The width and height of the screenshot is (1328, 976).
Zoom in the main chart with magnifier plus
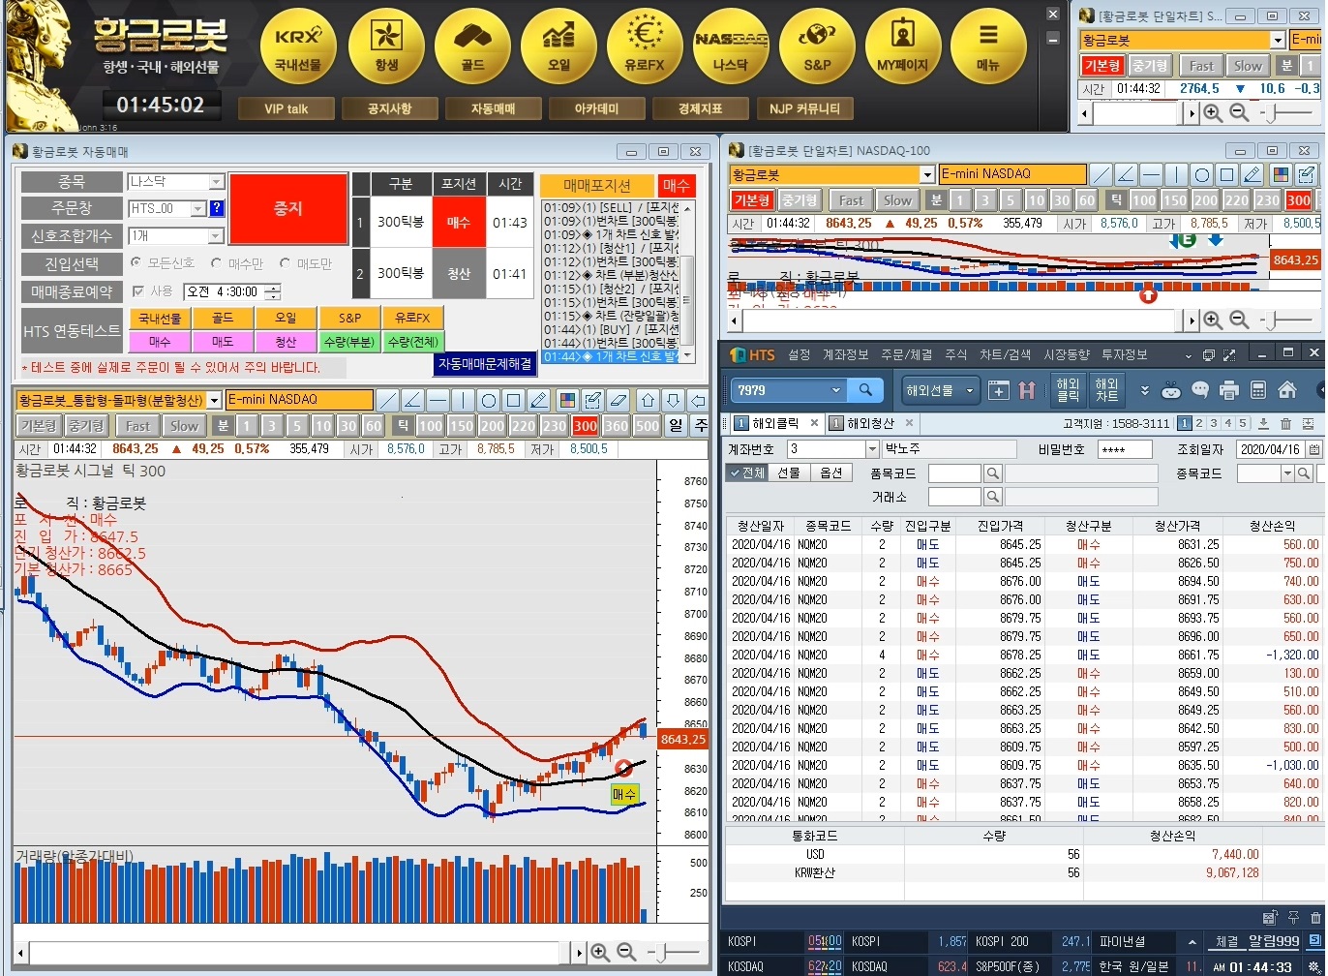pyautogui.click(x=600, y=953)
